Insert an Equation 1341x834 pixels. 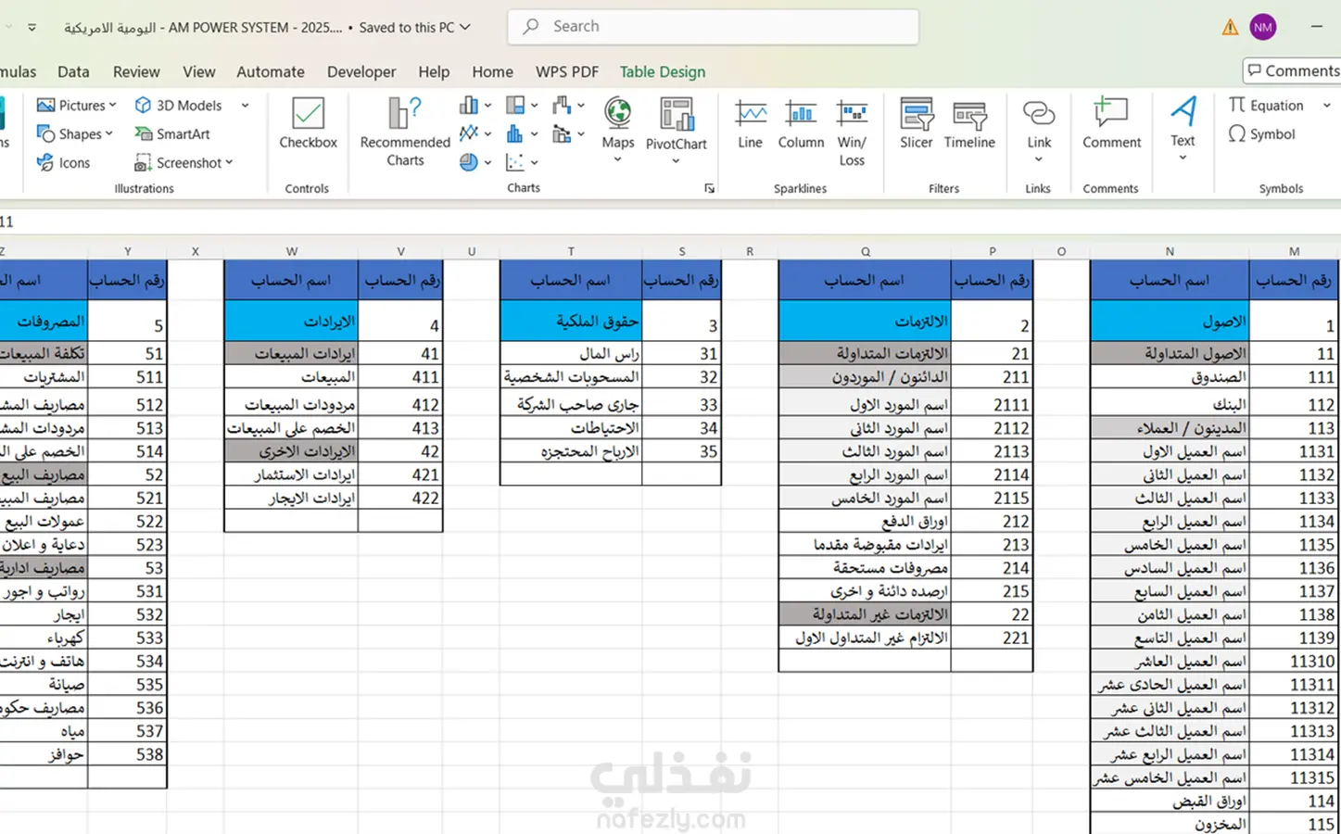click(1266, 106)
